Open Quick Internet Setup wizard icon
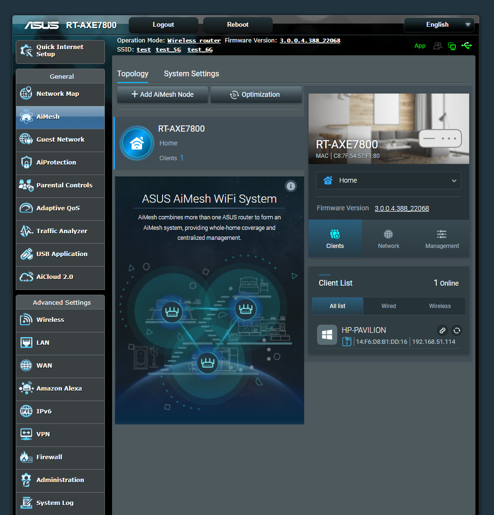 [26, 51]
